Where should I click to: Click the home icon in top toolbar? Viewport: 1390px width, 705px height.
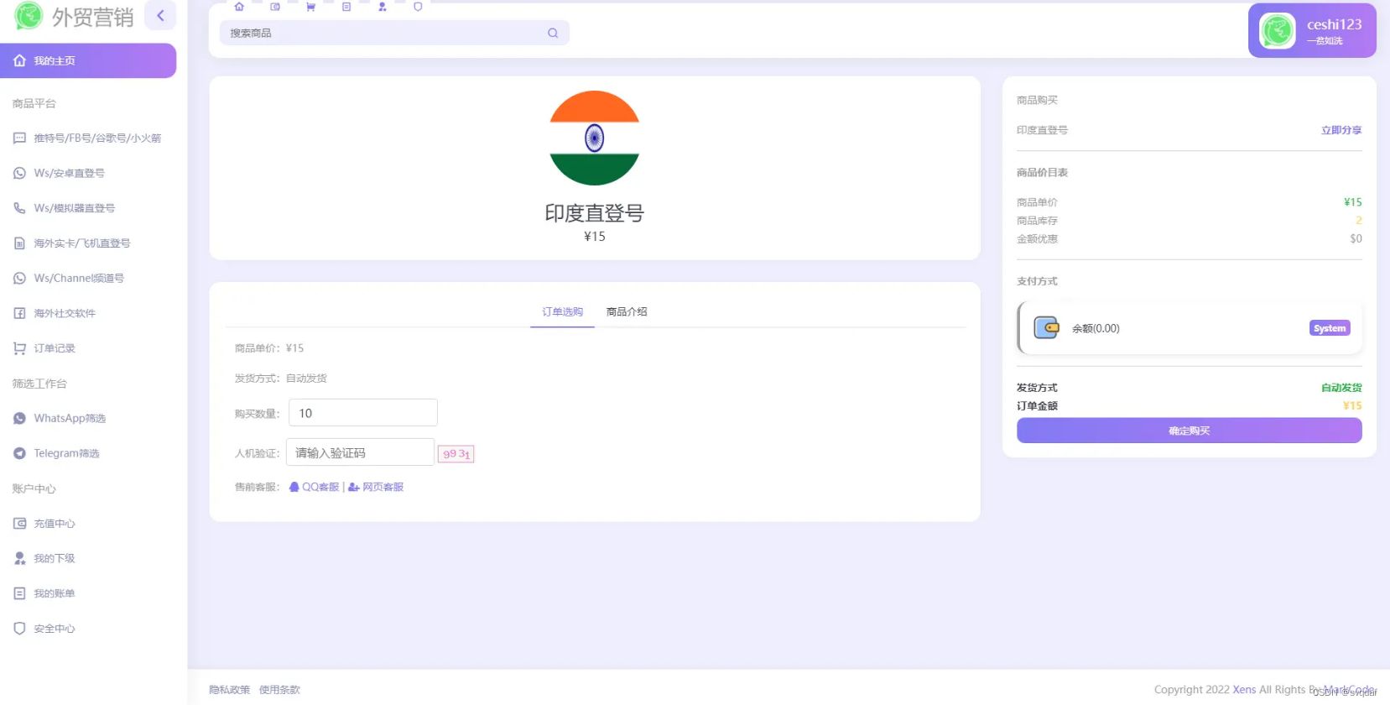(x=239, y=7)
